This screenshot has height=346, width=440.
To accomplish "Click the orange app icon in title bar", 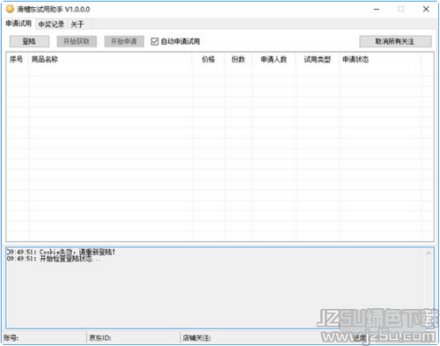I will [10, 9].
